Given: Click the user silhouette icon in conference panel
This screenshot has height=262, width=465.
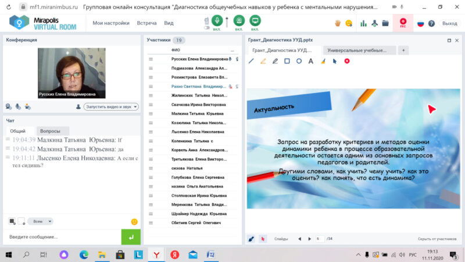Looking at the screenshot, I should click(78, 107).
